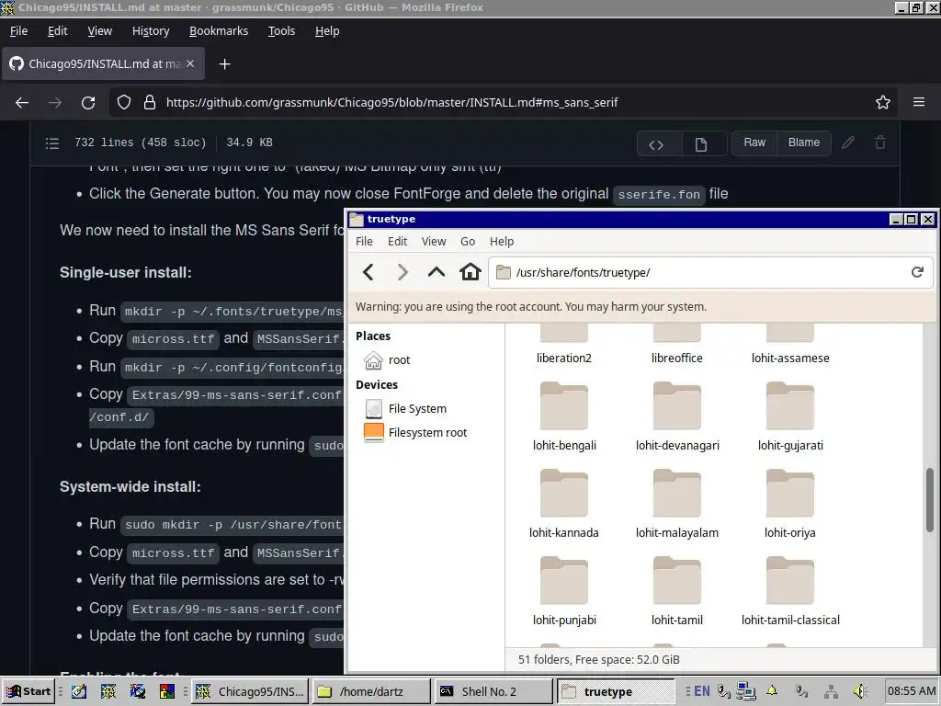Click the file manager vertical scrollbar thumb

pyautogui.click(x=930, y=499)
